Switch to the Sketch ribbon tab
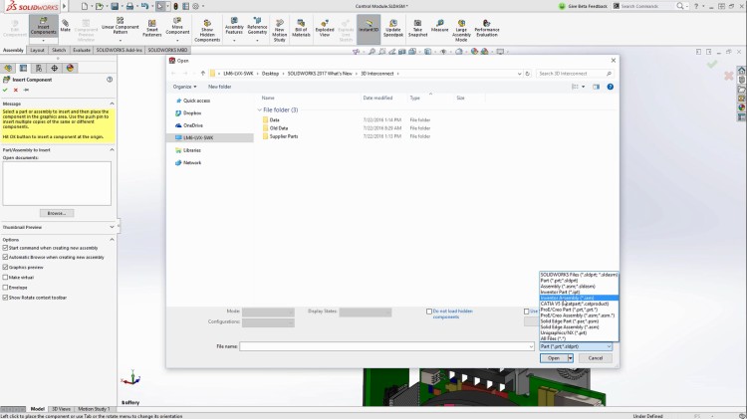 click(59, 50)
